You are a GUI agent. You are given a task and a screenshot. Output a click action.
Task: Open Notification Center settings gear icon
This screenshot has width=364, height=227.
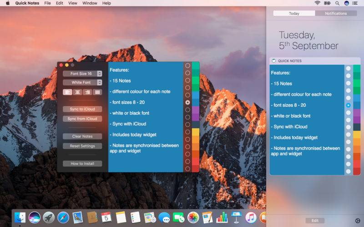tap(357, 221)
